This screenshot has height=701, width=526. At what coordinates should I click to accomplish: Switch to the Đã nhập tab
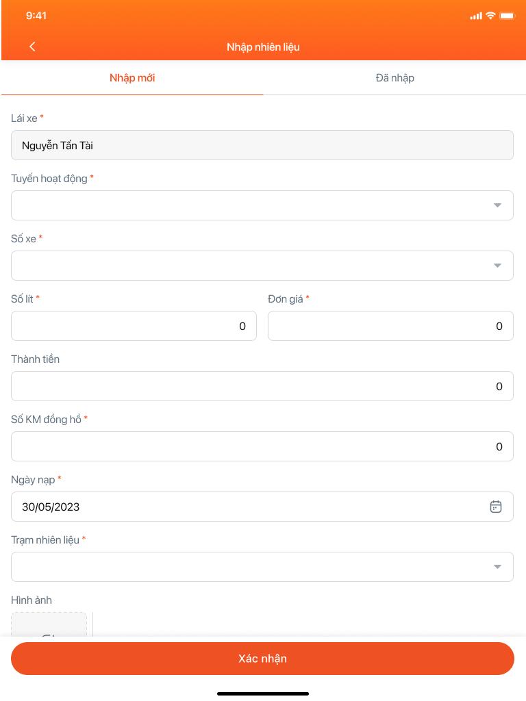[395, 78]
